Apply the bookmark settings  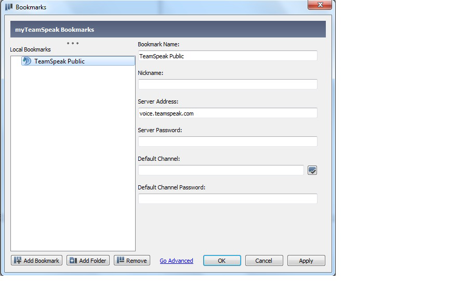(306, 261)
